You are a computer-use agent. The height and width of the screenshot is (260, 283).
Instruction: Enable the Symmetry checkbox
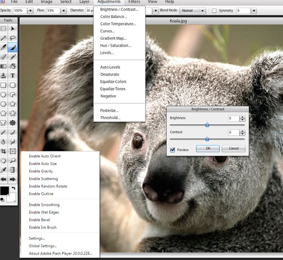[214, 10]
